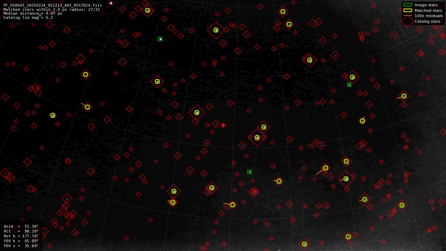Click the 'Image stars' legend label
This screenshot has width=446, height=251.
(426, 5)
